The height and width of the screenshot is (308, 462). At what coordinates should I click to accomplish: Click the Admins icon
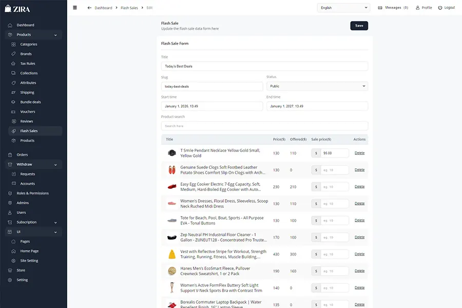(x=10, y=203)
